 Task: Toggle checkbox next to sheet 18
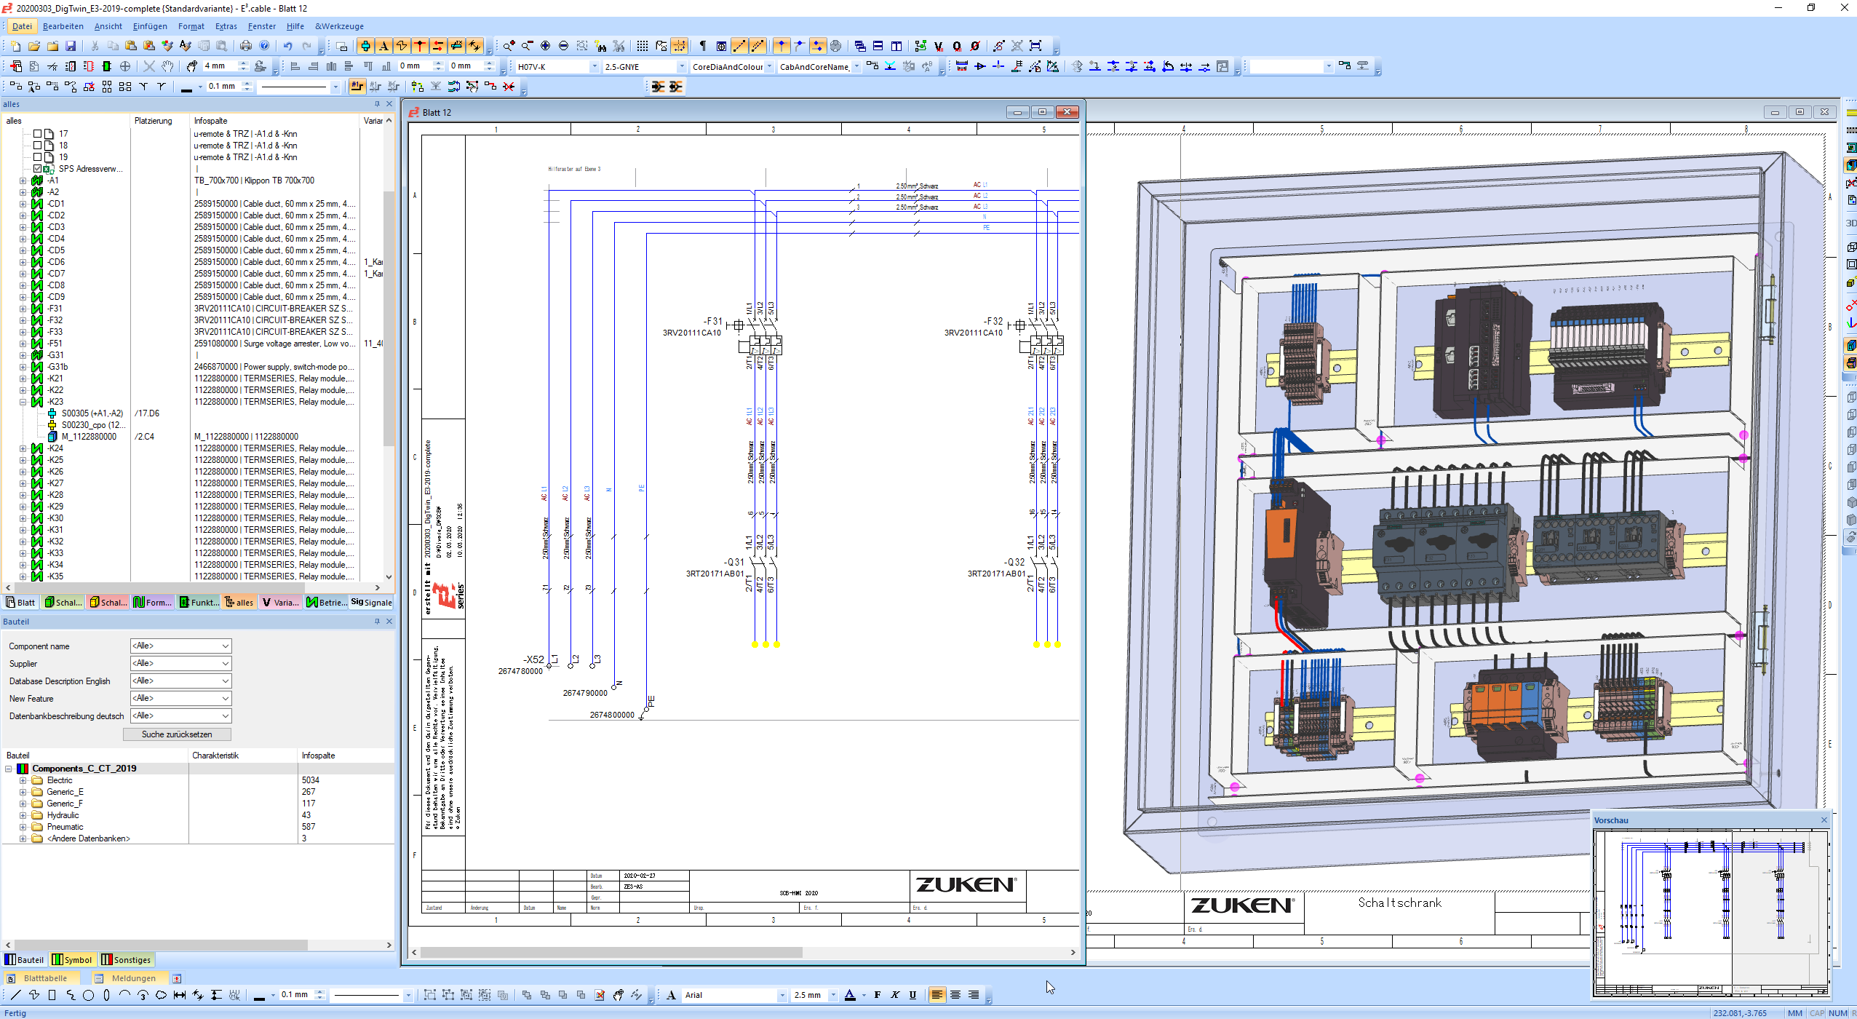click(37, 146)
